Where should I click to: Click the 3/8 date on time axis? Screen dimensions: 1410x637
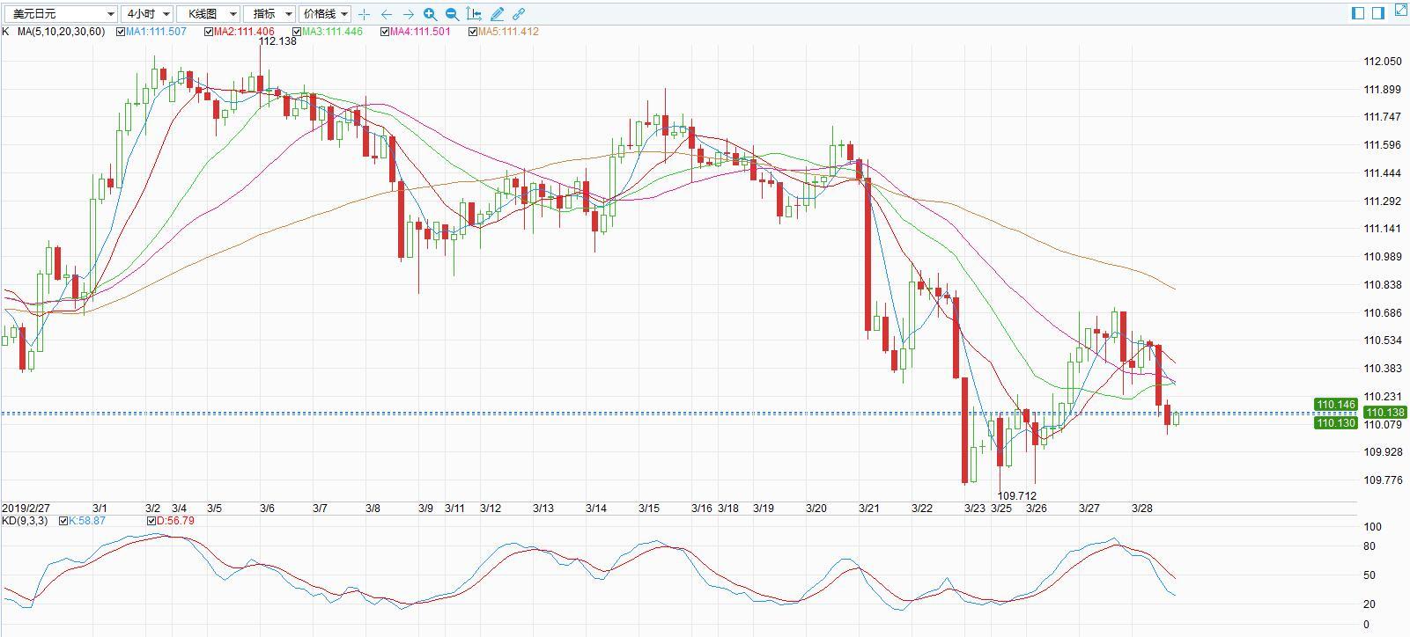(x=373, y=509)
